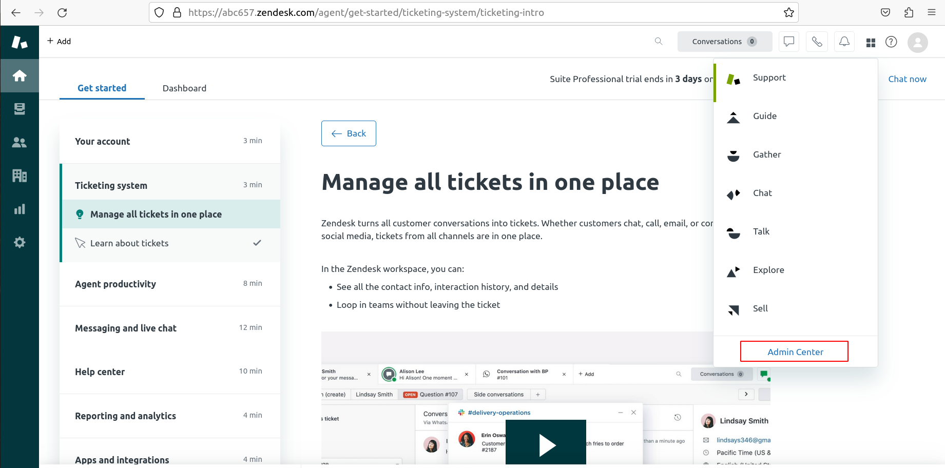
Task: Click the Chat now link
Action: [x=907, y=79]
